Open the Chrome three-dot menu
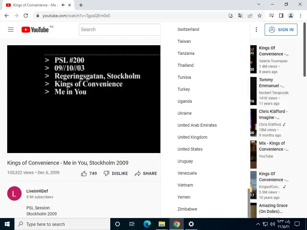 click(300, 16)
